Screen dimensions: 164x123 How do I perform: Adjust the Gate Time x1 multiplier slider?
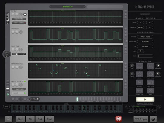tap(19, 54)
